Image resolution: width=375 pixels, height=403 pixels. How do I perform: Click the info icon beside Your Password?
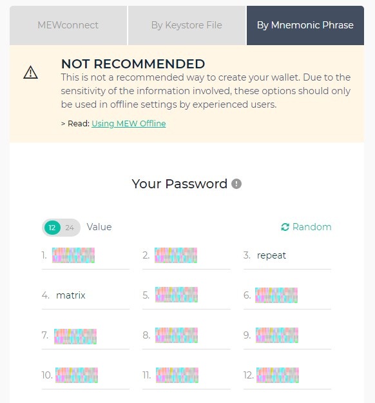pyautogui.click(x=236, y=184)
